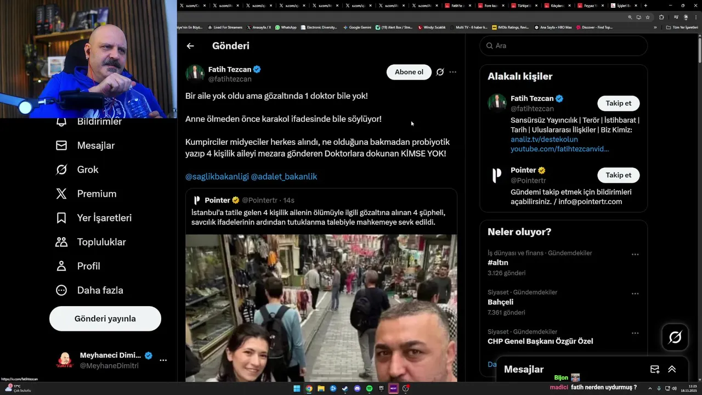Open the Tüm Yer İşaretleri folder
Image resolution: width=702 pixels, height=395 pixels.
click(x=682, y=27)
